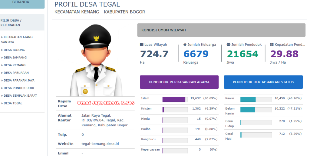Image resolution: width=310 pixels, height=156 pixels.
Task: Click the people icon beside Jumlah Penduduk
Action: click(229, 45)
